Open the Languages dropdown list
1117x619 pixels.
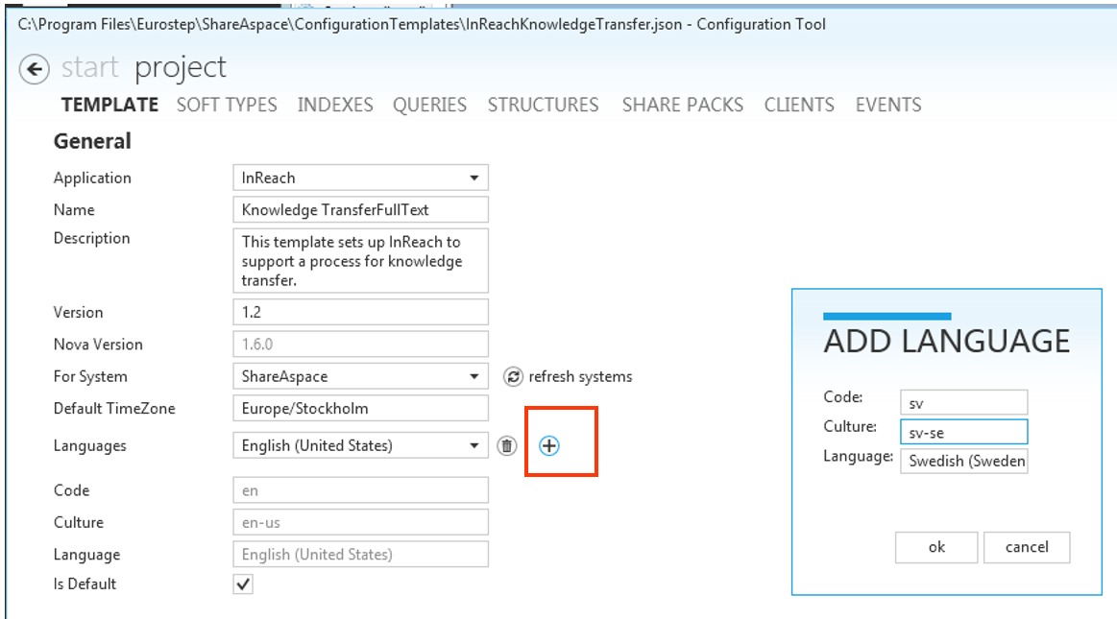coord(474,445)
